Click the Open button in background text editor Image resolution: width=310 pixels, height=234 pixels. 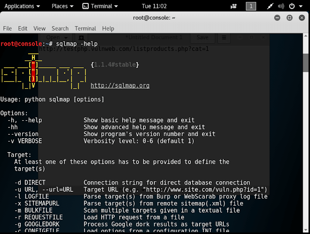click(53, 37)
